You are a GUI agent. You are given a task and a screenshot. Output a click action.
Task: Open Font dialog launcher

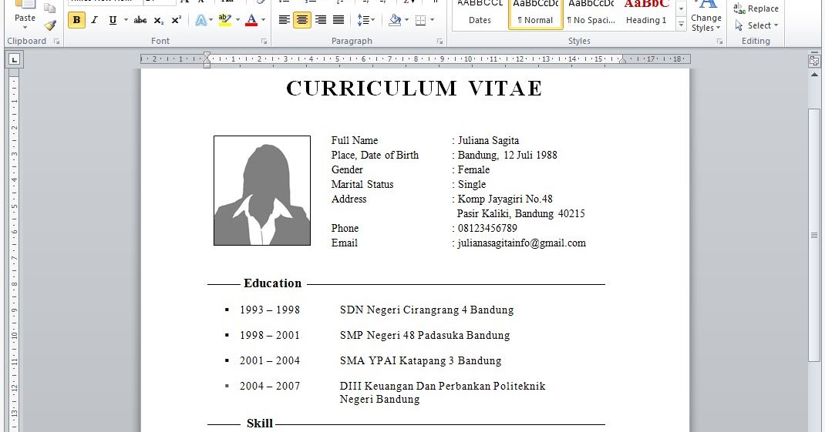pos(264,41)
